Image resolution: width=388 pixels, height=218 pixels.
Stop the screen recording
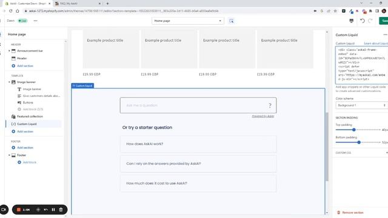pyautogui.click(x=19, y=210)
